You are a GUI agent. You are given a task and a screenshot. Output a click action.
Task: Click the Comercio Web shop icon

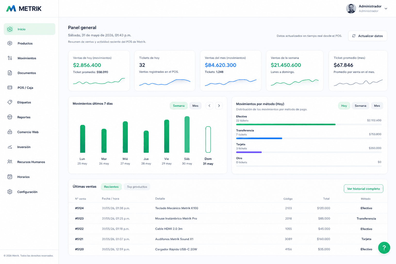10,132
